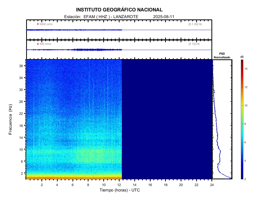Click the red scale marker beside 5000 nm/s
Screen dimensions: 265x199
[x=38, y=24]
